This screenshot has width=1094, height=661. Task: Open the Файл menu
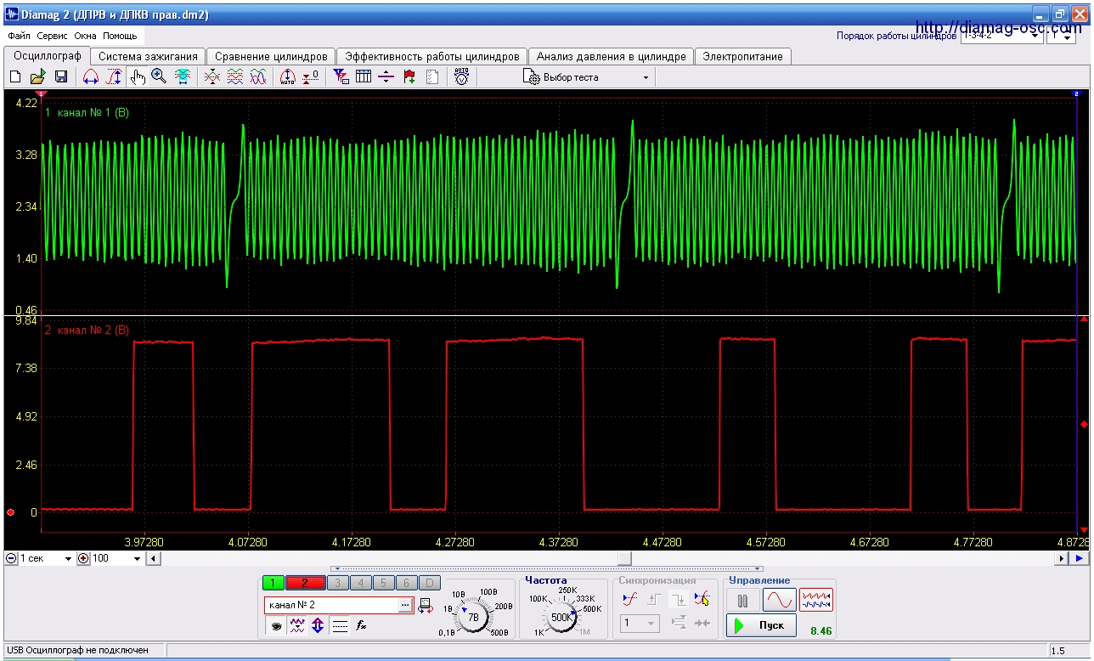coord(19,37)
